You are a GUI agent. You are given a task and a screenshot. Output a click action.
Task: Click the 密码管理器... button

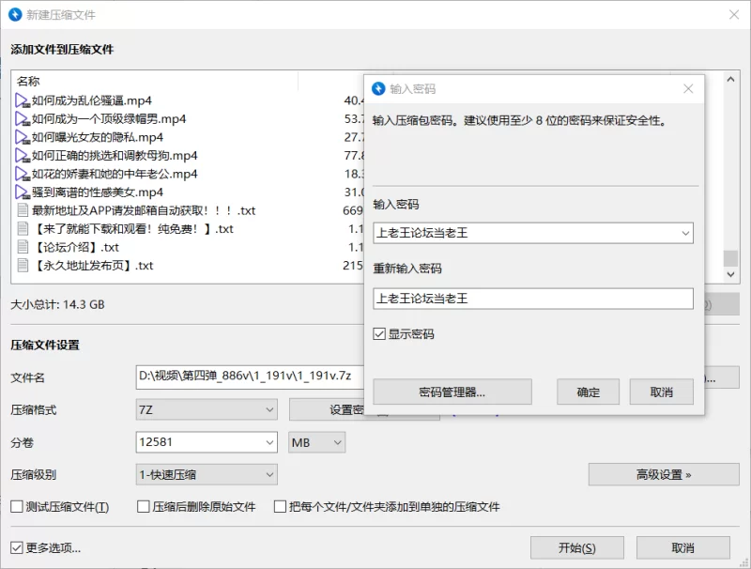(452, 392)
